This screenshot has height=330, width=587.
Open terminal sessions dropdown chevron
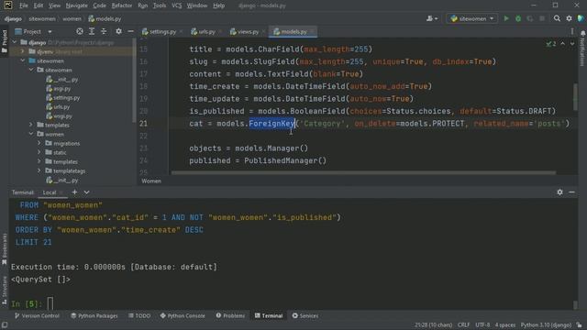(86, 192)
